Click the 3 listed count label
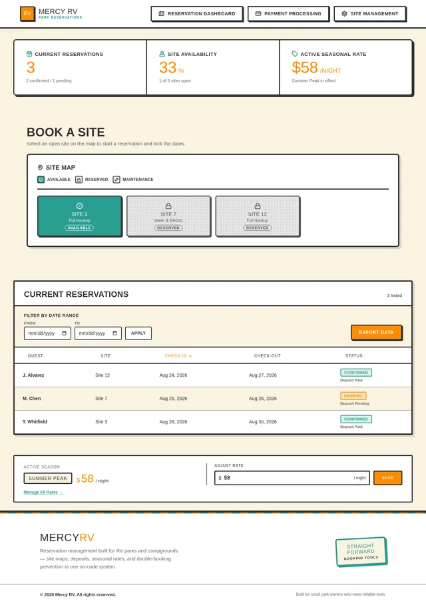Image resolution: width=426 pixels, height=609 pixels. 394,296
